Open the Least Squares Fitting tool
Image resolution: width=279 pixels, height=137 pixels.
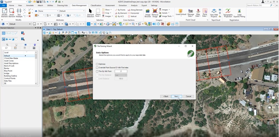[239, 12]
